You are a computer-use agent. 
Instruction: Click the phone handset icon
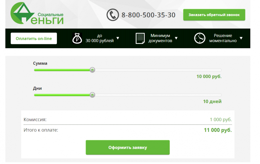112,15
